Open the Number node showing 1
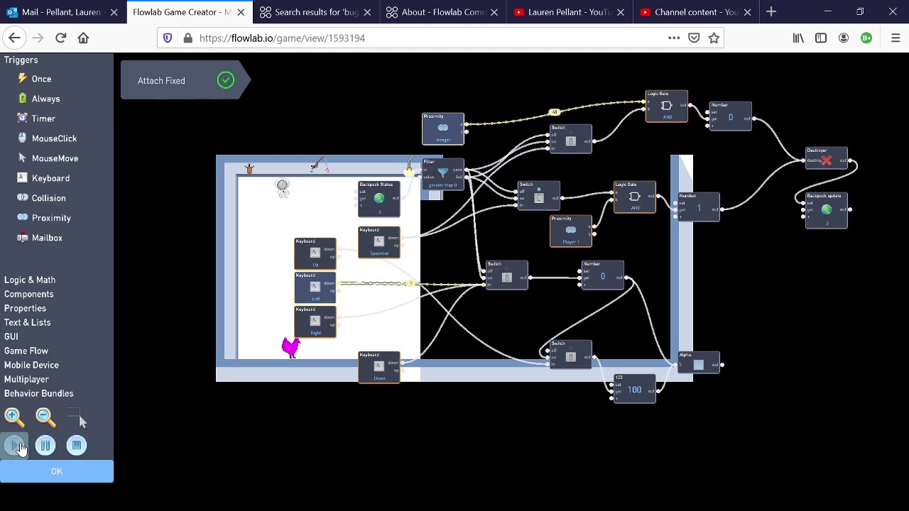The height and width of the screenshot is (511, 909). tap(699, 207)
